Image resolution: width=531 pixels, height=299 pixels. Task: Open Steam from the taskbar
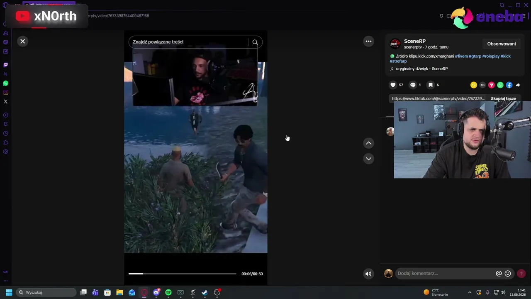[x=205, y=292]
